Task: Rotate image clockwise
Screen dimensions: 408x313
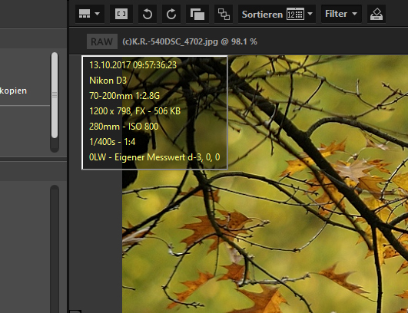Action: tap(171, 14)
